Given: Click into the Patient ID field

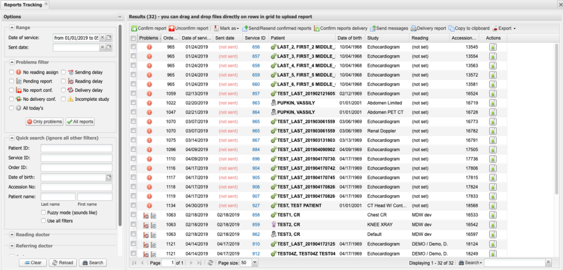Looking at the screenshot, I should pos(76,148).
